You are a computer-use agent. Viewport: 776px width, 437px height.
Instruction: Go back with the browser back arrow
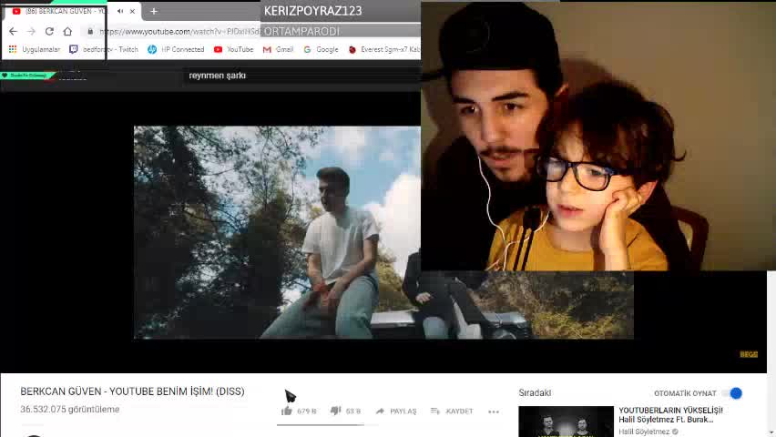(x=13, y=31)
